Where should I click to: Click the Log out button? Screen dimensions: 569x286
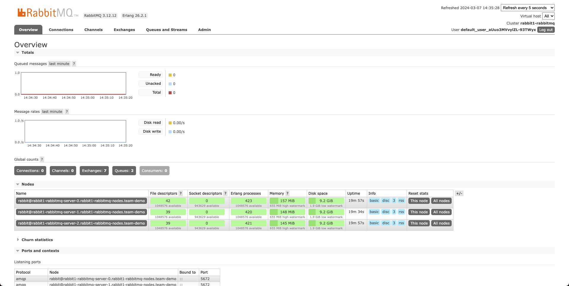coord(546,30)
